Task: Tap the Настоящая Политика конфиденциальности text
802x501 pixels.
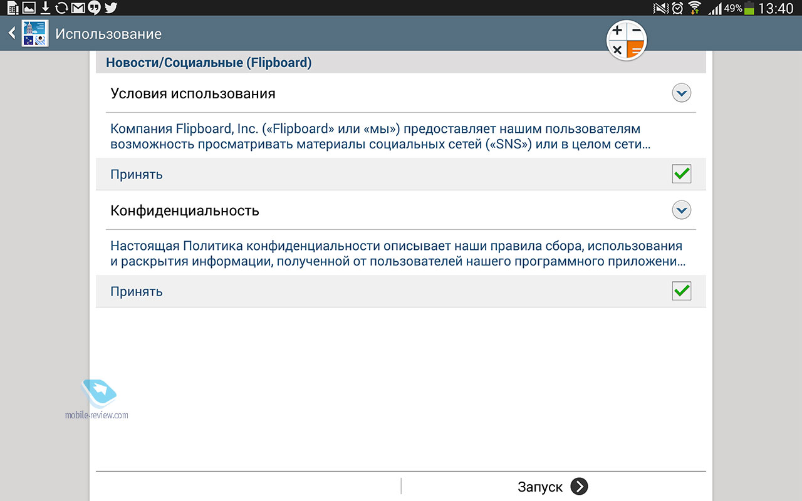Action: click(398, 253)
